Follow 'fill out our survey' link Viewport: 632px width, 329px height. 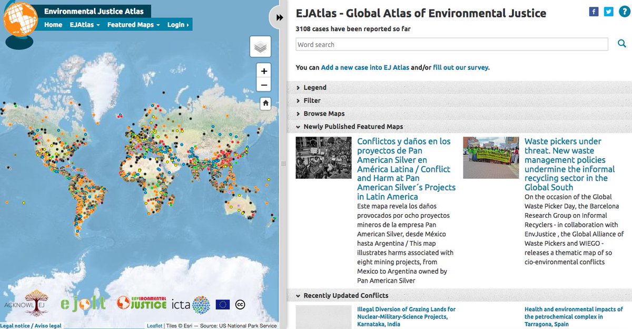(x=461, y=67)
